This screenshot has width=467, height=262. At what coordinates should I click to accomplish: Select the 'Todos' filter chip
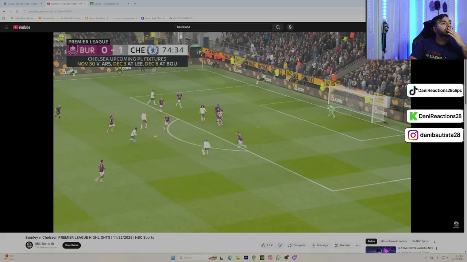click(371, 241)
